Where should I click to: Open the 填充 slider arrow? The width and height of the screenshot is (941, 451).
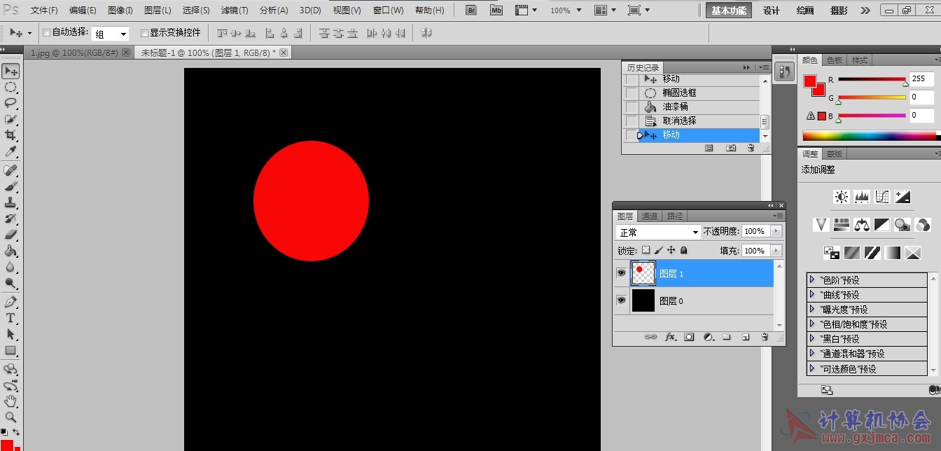tap(776, 250)
